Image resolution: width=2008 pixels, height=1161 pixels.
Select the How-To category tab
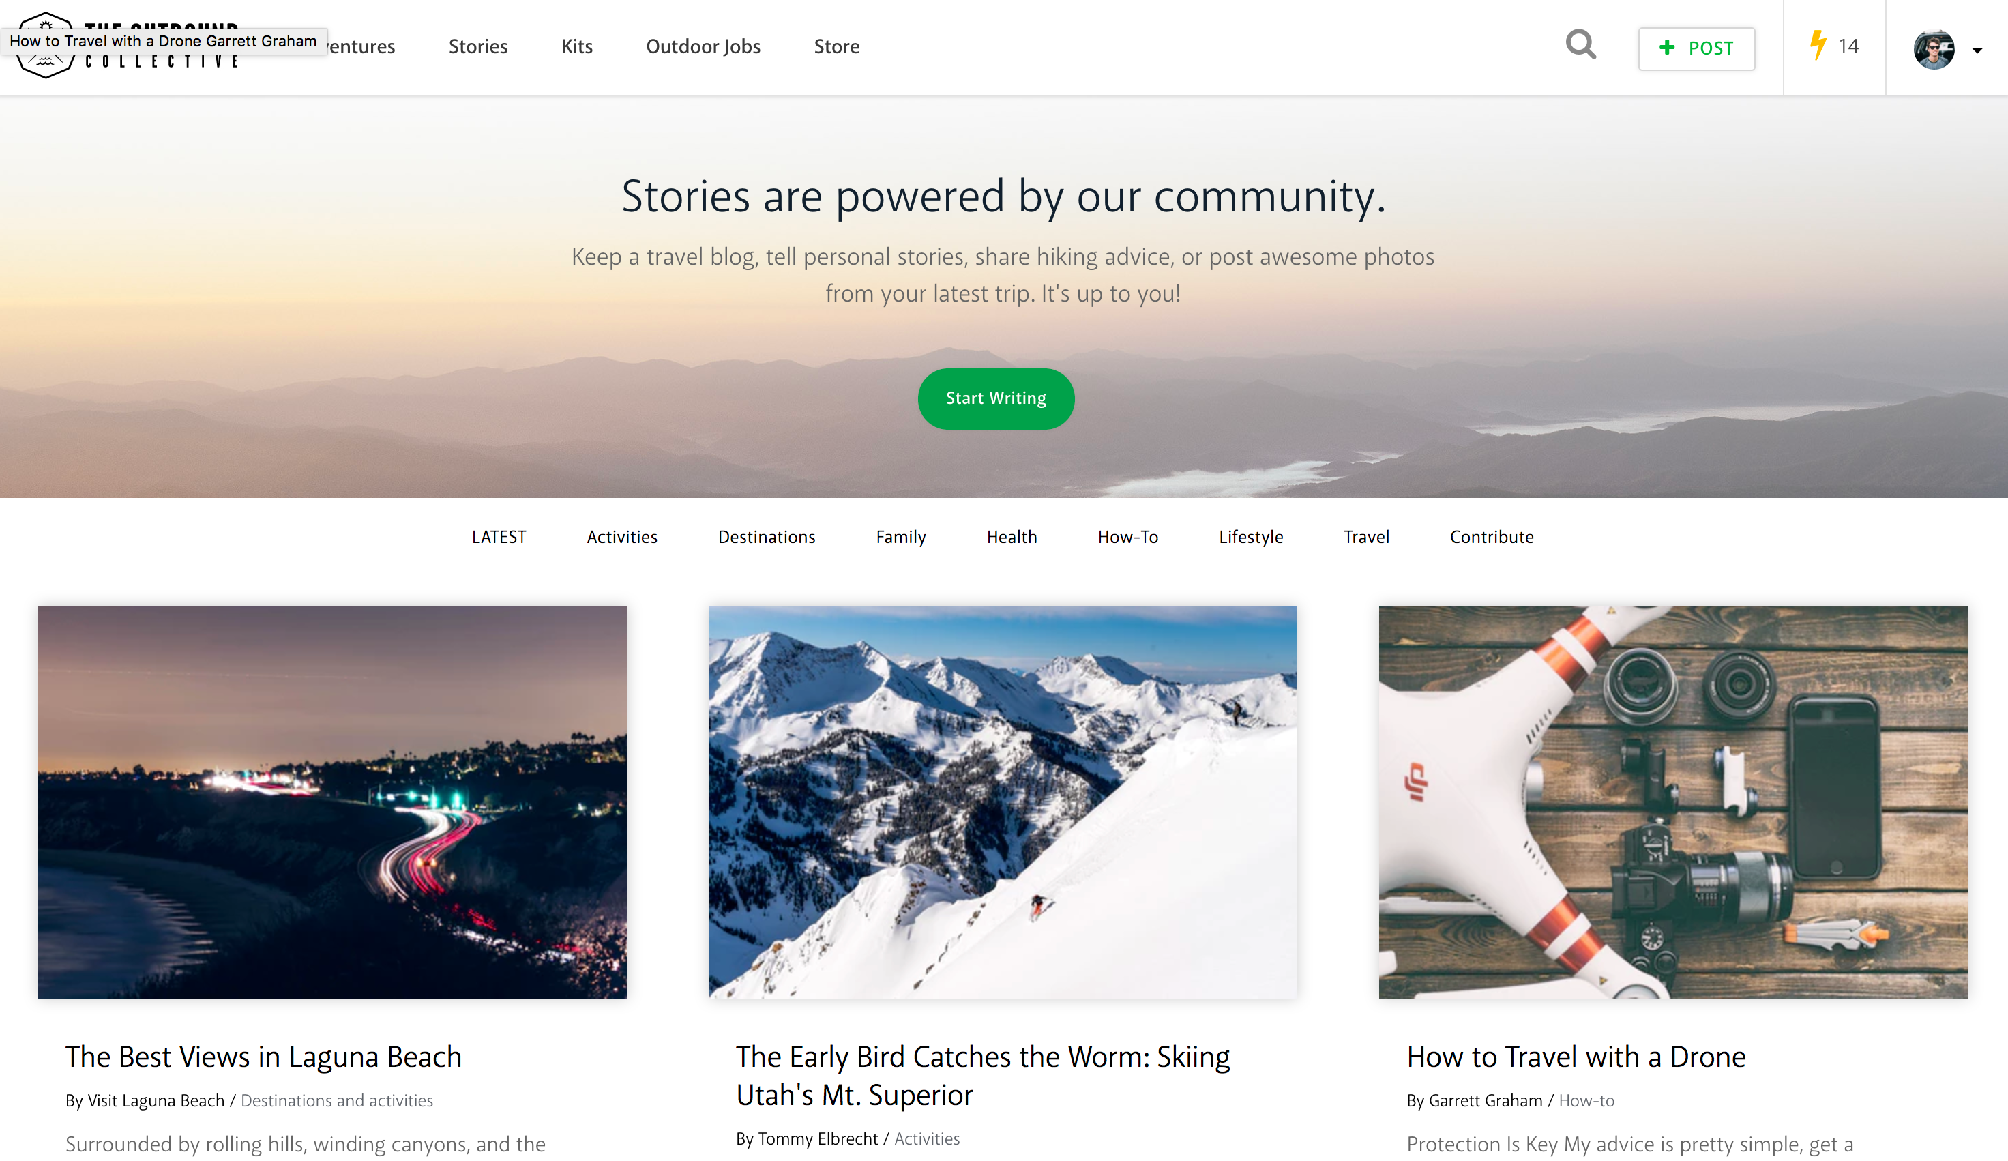(x=1127, y=537)
